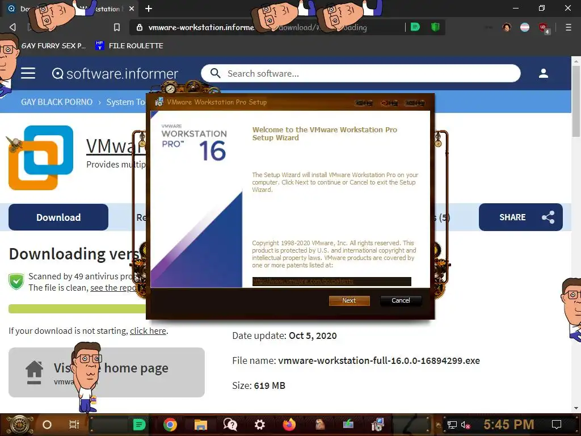Go back with the browser back arrow
Image resolution: width=581 pixels, height=436 pixels.
click(x=12, y=27)
